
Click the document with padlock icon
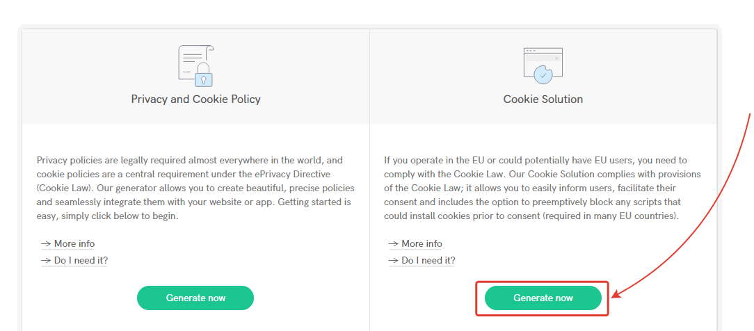coord(195,66)
